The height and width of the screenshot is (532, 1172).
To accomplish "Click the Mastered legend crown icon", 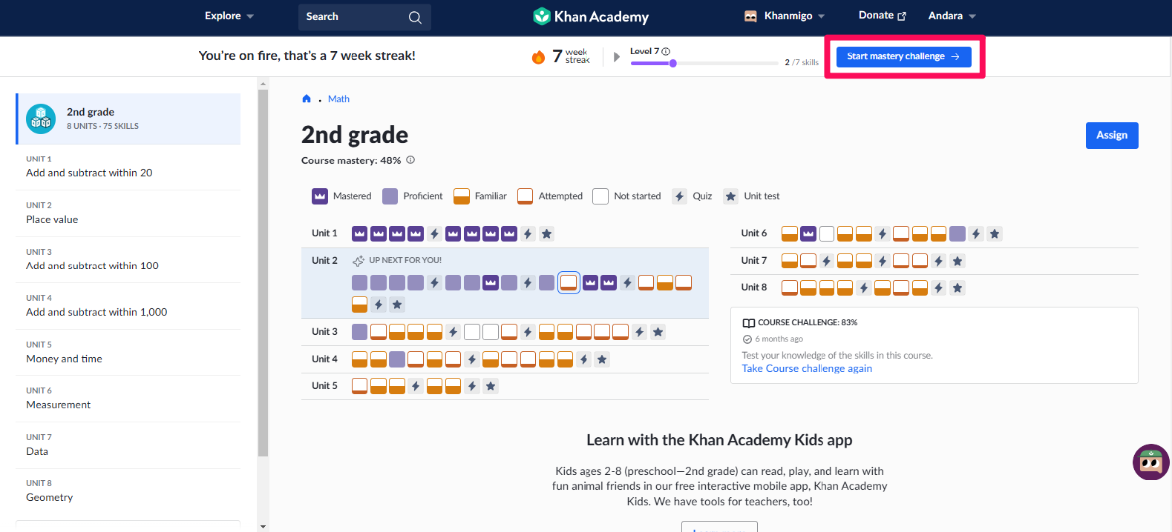I will [x=320, y=196].
